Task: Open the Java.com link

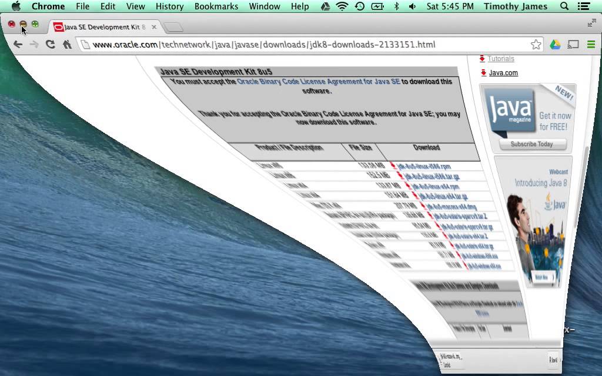Action: (503, 72)
